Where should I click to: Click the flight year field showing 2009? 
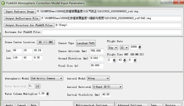(134, 47)
